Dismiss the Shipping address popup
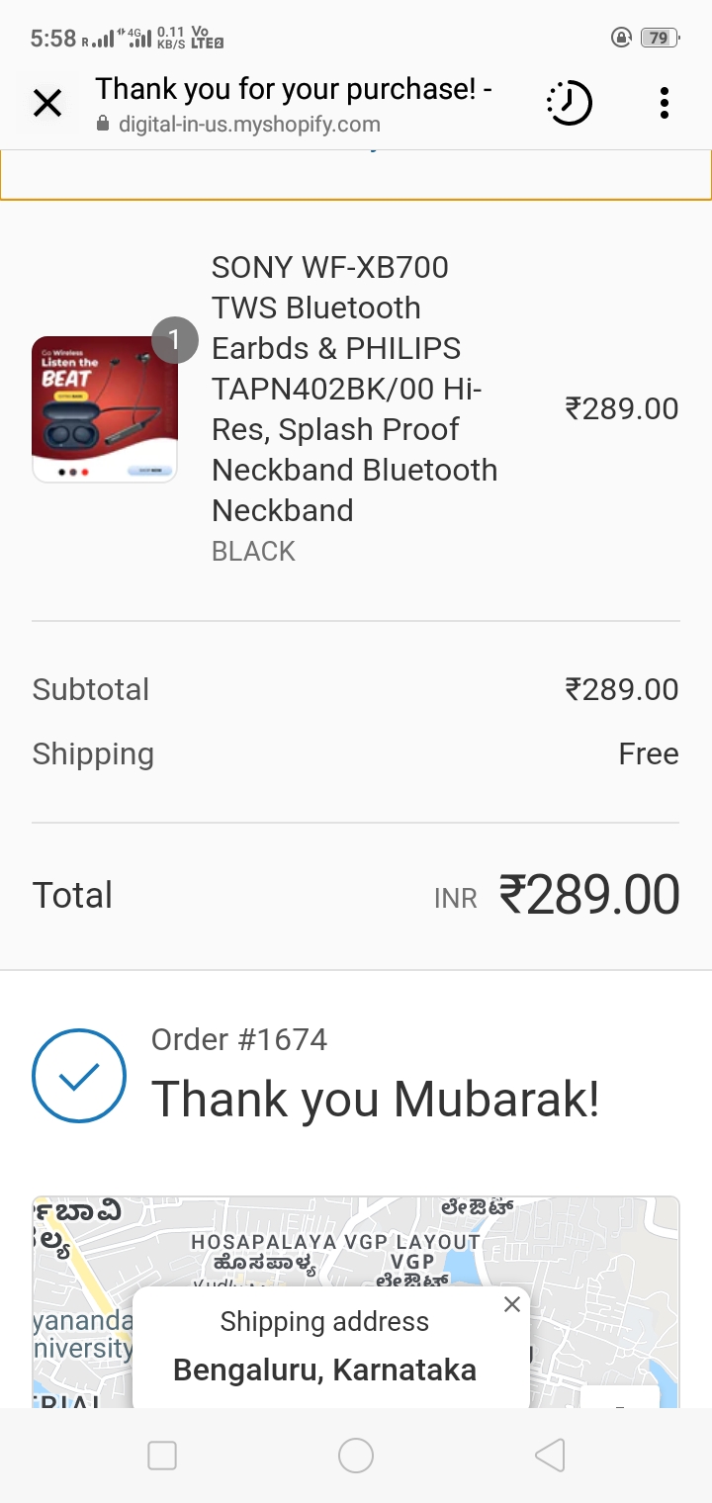Viewport: 712px width, 1503px height. coord(511,1304)
